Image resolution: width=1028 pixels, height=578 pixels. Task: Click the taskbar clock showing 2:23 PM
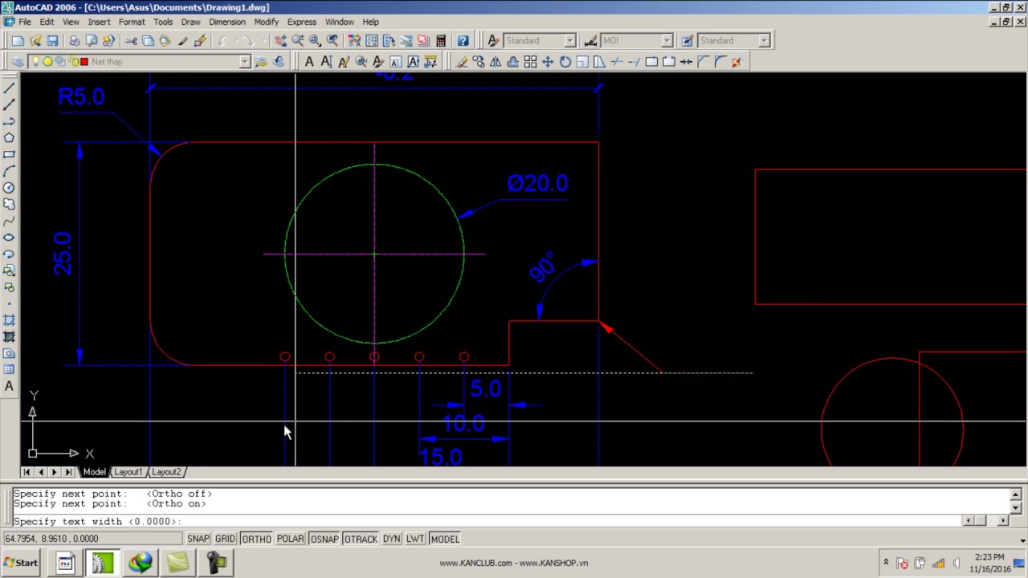[x=989, y=556]
